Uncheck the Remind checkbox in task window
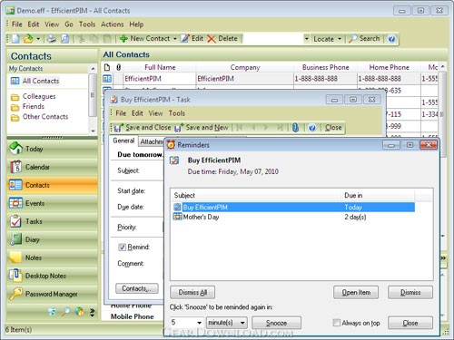The image size is (454, 340). (x=122, y=248)
